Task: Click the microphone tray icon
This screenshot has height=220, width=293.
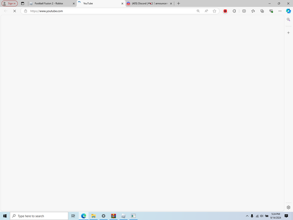Action: click(252, 216)
